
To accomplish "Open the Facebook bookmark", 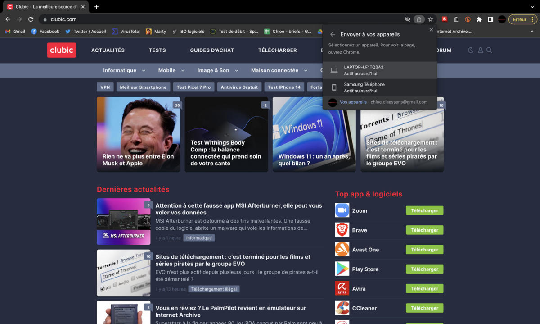I will (45, 32).
